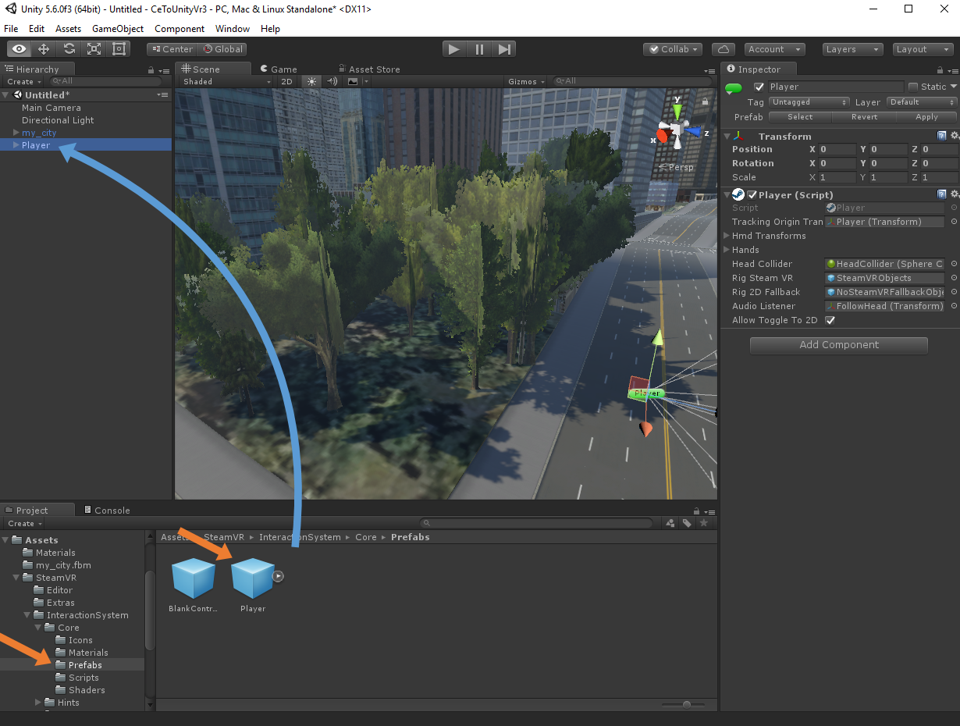This screenshot has height=726, width=960.
Task: Expand Hmd Transforms array
Action: tap(727, 236)
